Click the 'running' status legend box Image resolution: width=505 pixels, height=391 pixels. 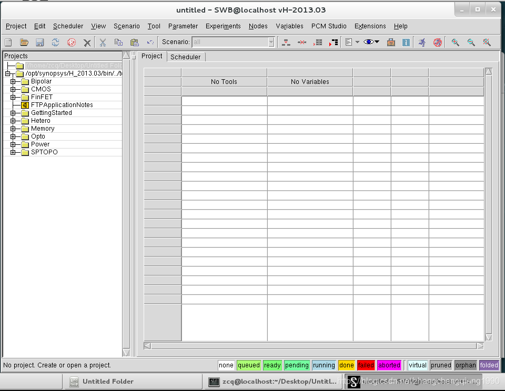pos(324,365)
